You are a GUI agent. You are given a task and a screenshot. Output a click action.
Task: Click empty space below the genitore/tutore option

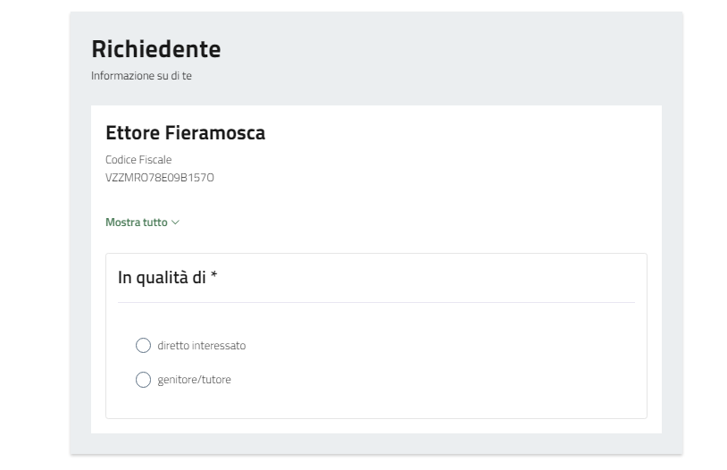click(x=376, y=404)
